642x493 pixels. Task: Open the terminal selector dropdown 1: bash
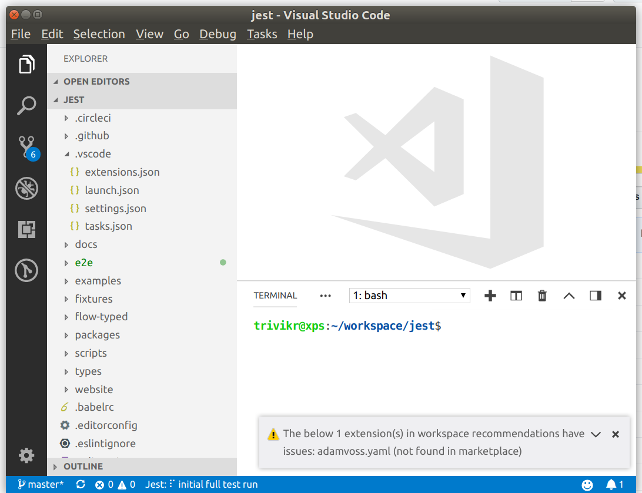409,296
